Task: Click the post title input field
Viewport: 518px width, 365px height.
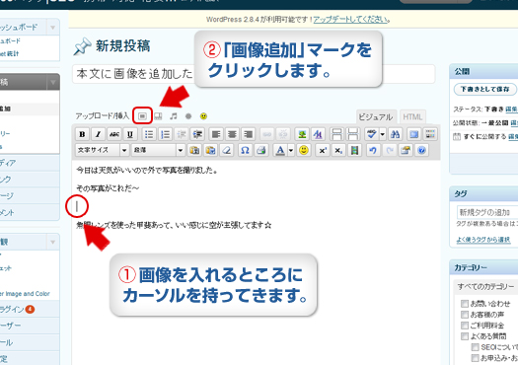Action: [x=254, y=74]
